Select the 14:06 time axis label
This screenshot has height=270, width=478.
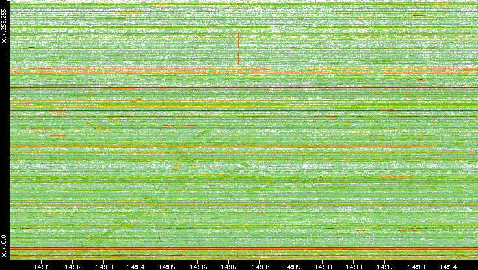coord(198,267)
